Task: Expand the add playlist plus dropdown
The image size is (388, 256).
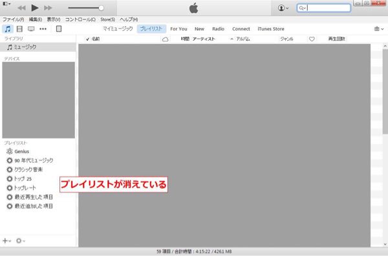Action: click(x=6, y=240)
